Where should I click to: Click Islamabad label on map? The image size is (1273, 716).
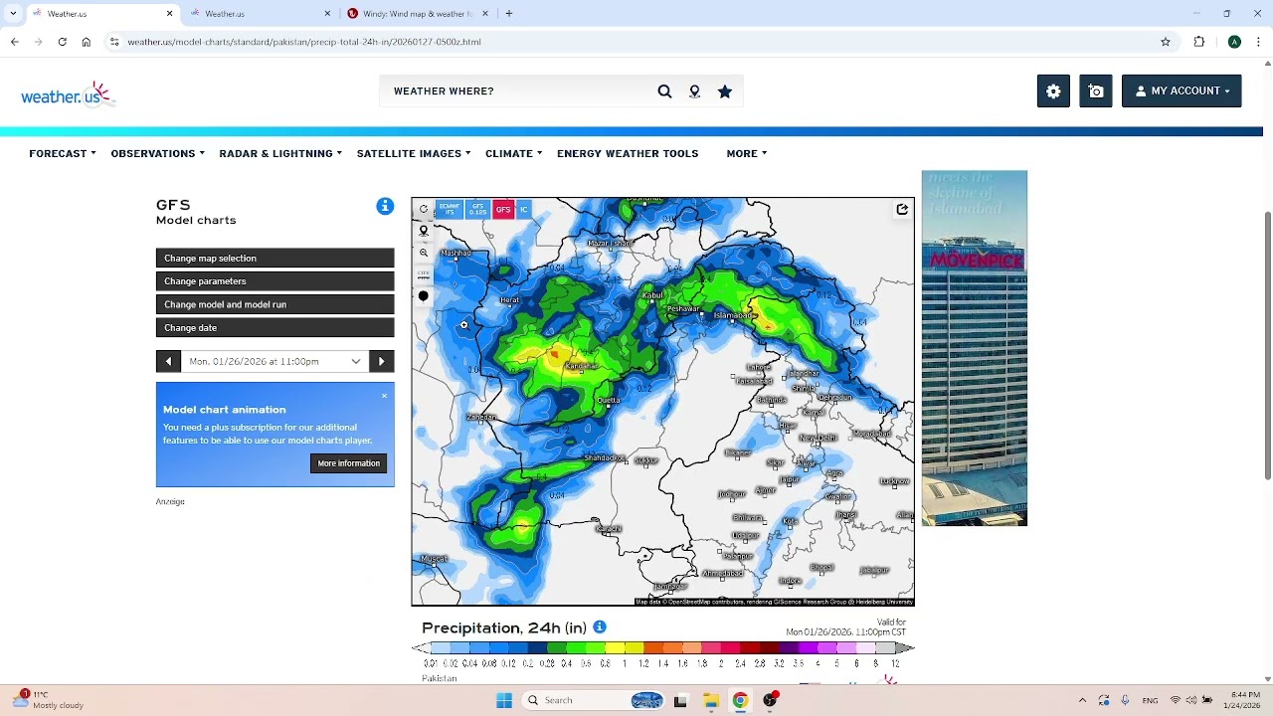pyautogui.click(x=734, y=315)
